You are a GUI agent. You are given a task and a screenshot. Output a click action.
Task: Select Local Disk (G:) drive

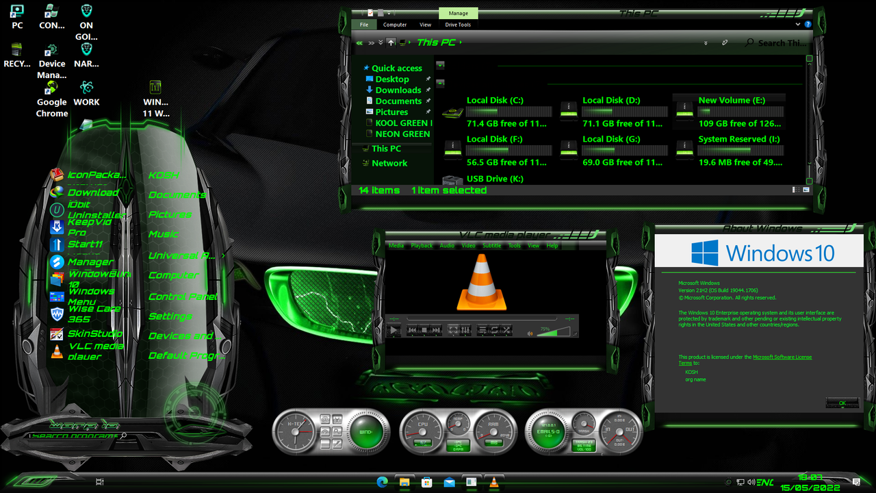pos(613,151)
